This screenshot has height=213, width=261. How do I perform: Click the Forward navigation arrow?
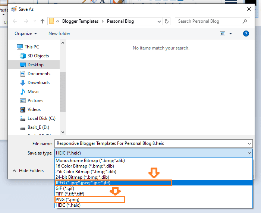point(25,21)
